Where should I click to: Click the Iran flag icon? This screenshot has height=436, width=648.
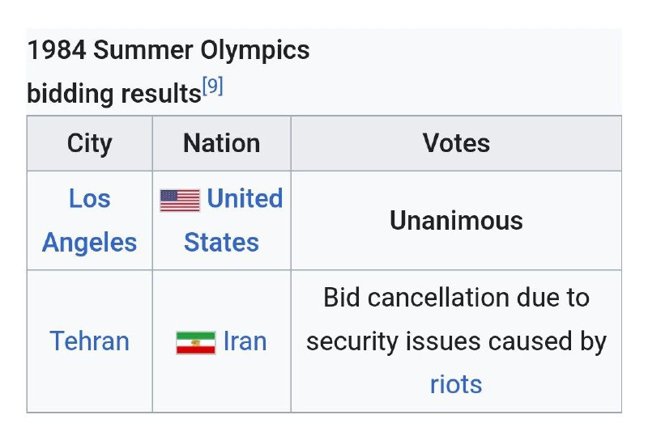tap(195, 343)
